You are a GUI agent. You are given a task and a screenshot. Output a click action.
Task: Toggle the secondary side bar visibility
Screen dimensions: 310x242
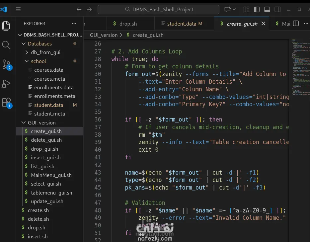click(277, 9)
